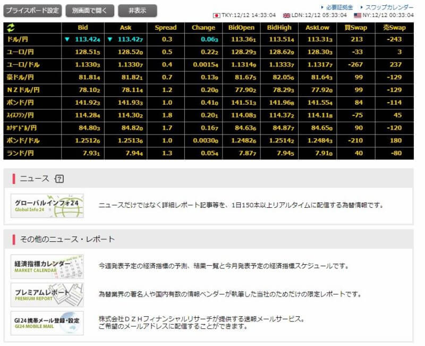
Task: Click the ポンド/円 BidHigh value 141.968
Action: (282, 103)
